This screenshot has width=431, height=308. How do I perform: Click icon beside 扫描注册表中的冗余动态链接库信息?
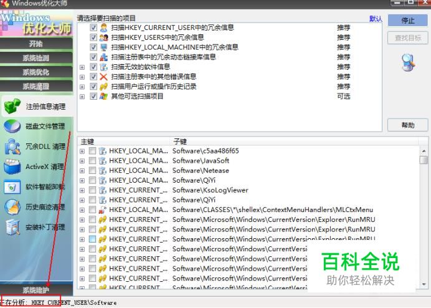click(x=103, y=57)
